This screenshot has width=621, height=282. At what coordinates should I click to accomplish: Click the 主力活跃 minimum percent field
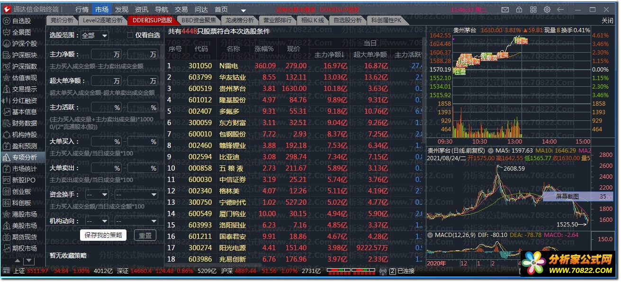tap(106, 108)
